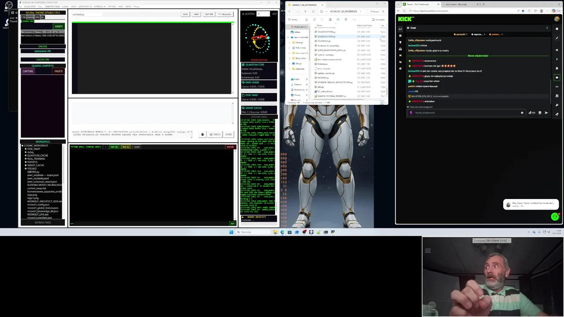Open SOULBRAIN.py in Explorer file list
Image resolution: width=564 pixels, height=317 pixels.
coord(324,41)
